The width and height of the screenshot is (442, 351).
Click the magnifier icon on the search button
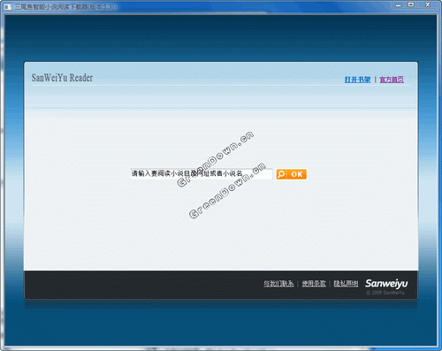click(281, 174)
